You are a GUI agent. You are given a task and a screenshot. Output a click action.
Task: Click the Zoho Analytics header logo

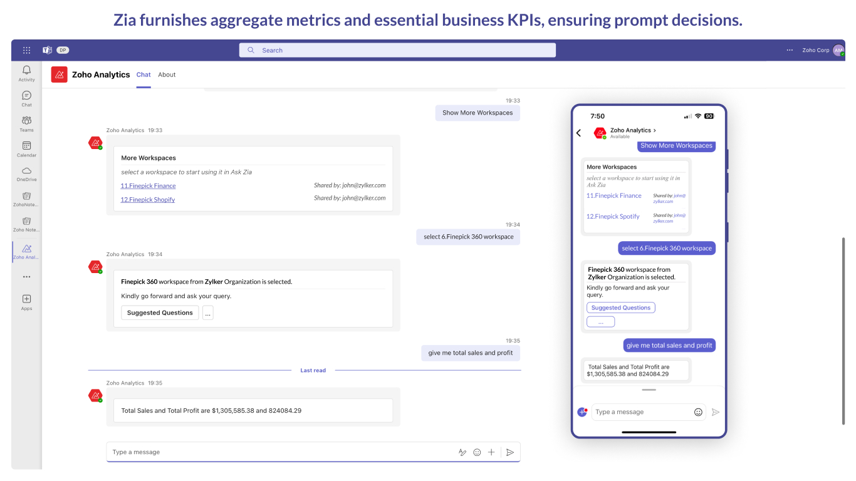pyautogui.click(x=60, y=75)
